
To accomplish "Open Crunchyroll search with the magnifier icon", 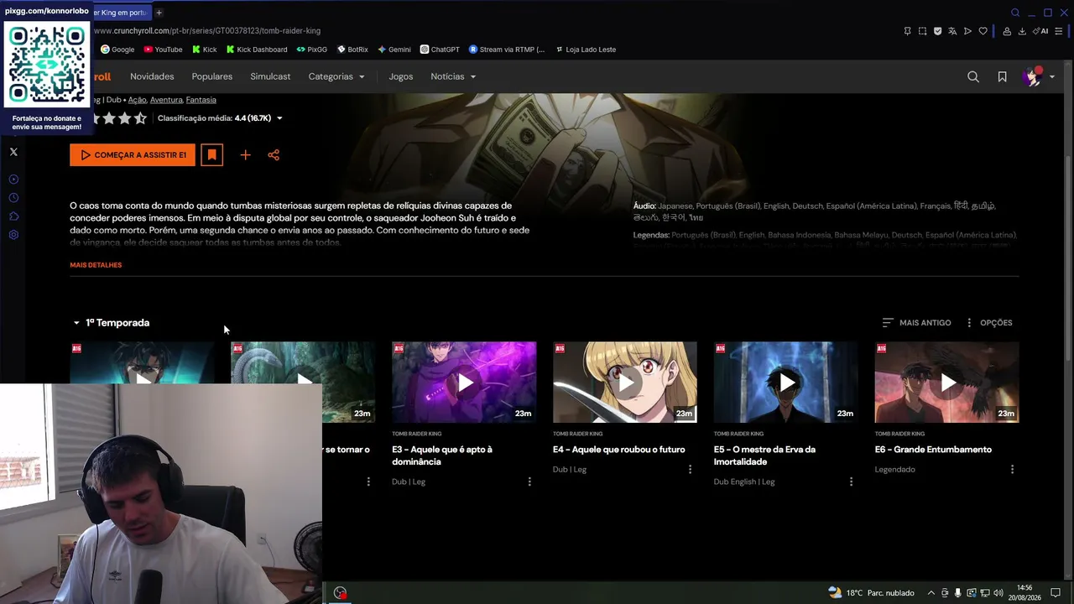I will point(973,76).
